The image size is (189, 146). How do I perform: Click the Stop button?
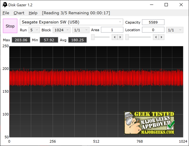(10, 26)
